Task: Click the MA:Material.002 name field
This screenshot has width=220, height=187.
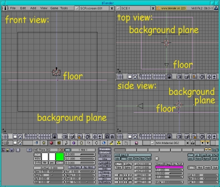Action: [169, 143]
